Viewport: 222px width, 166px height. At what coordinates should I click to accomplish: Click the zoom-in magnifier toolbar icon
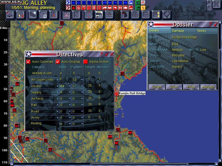click(x=135, y=15)
